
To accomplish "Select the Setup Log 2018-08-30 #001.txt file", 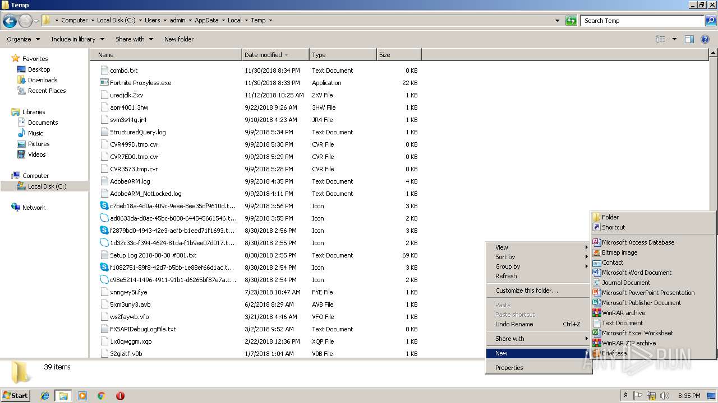I will point(153,255).
